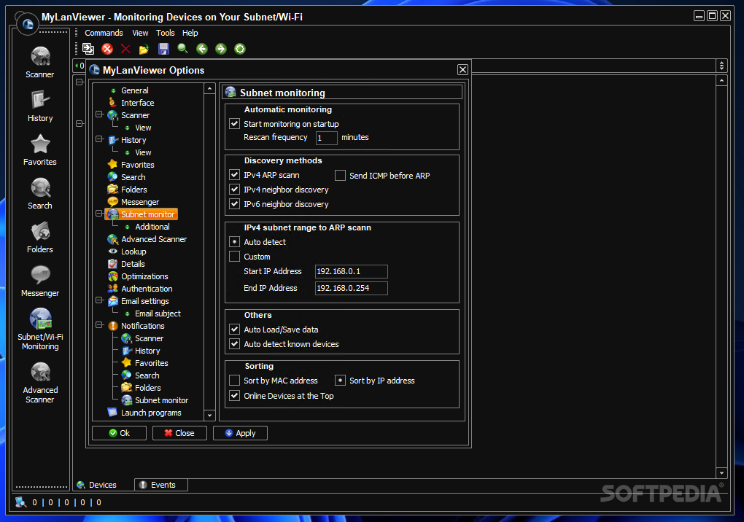Toggle Auto Load/Save data checkbox
The height and width of the screenshot is (522, 744).
pyautogui.click(x=234, y=329)
